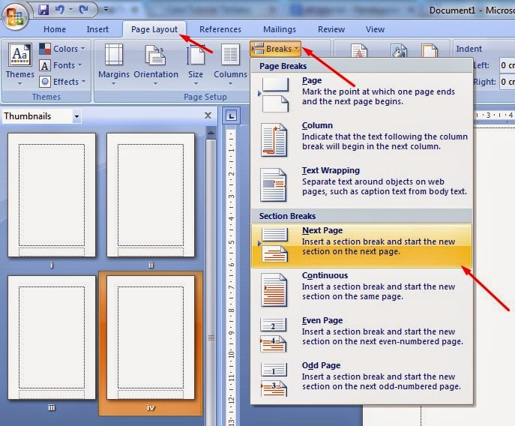Open the Insert tab
515x426 pixels.
click(97, 29)
